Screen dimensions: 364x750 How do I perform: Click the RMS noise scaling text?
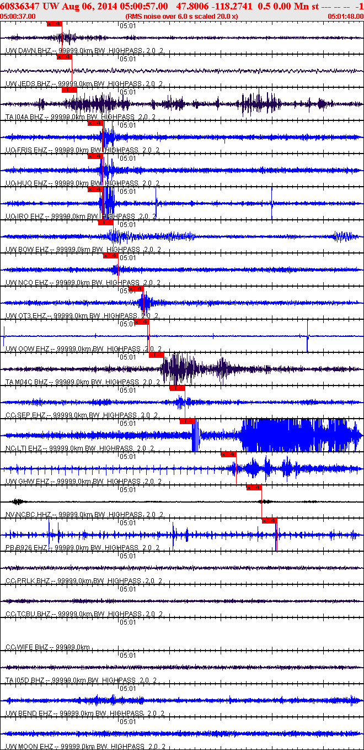click(182, 16)
